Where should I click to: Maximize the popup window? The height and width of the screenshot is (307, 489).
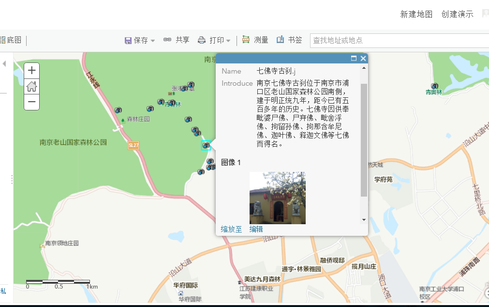(354, 59)
